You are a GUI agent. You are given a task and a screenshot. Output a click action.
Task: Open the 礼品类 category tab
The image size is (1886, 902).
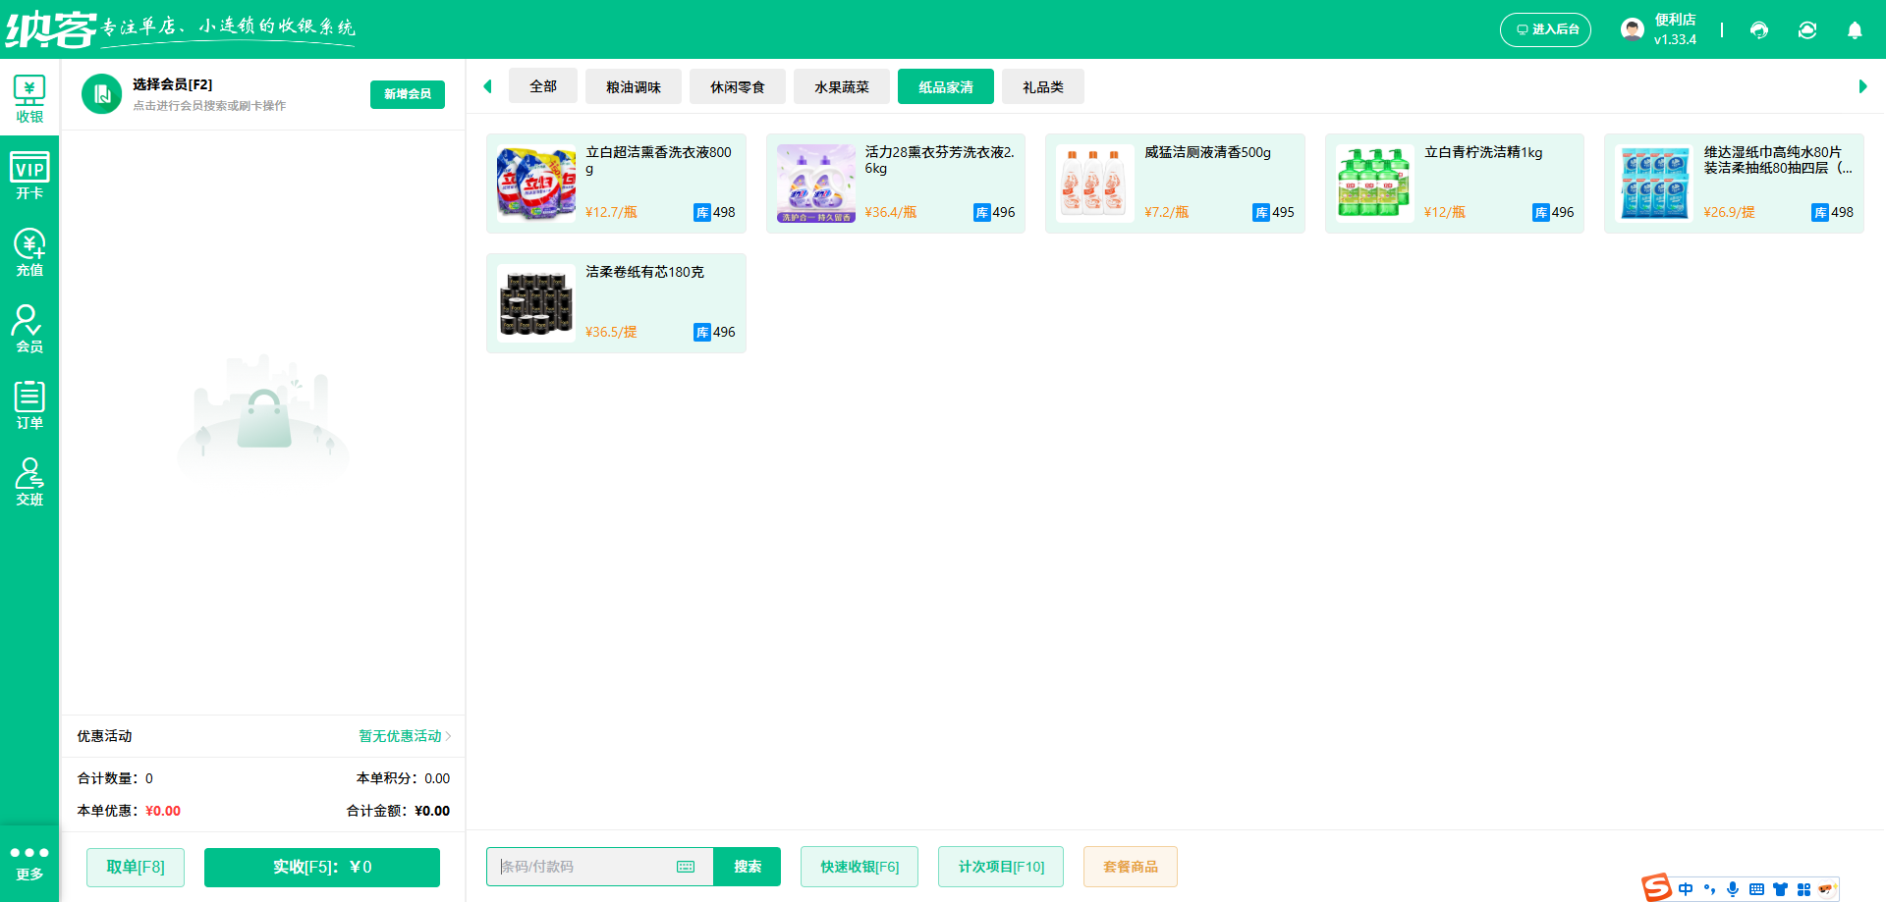[x=1043, y=86]
